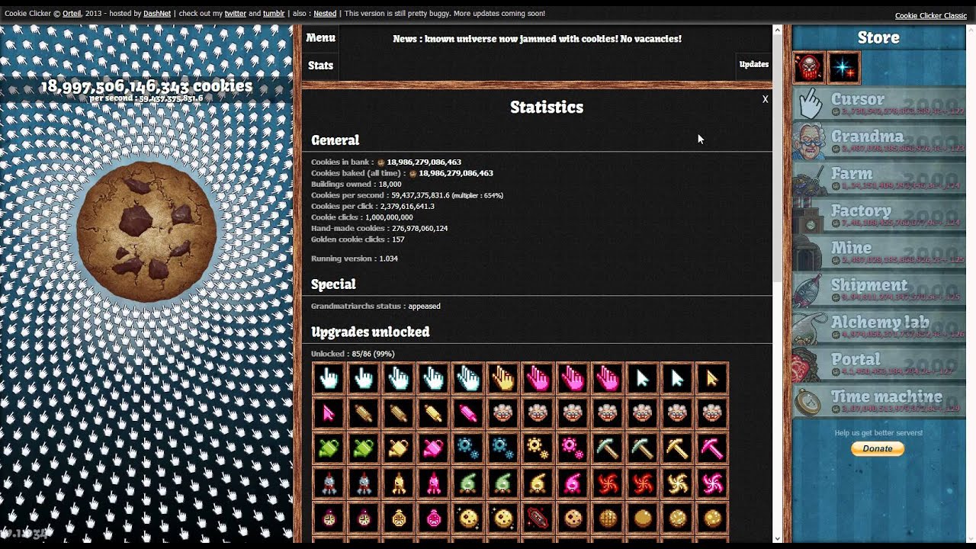Click the 'Help us get better servers!' text
The height and width of the screenshot is (549, 976).
coord(878,433)
